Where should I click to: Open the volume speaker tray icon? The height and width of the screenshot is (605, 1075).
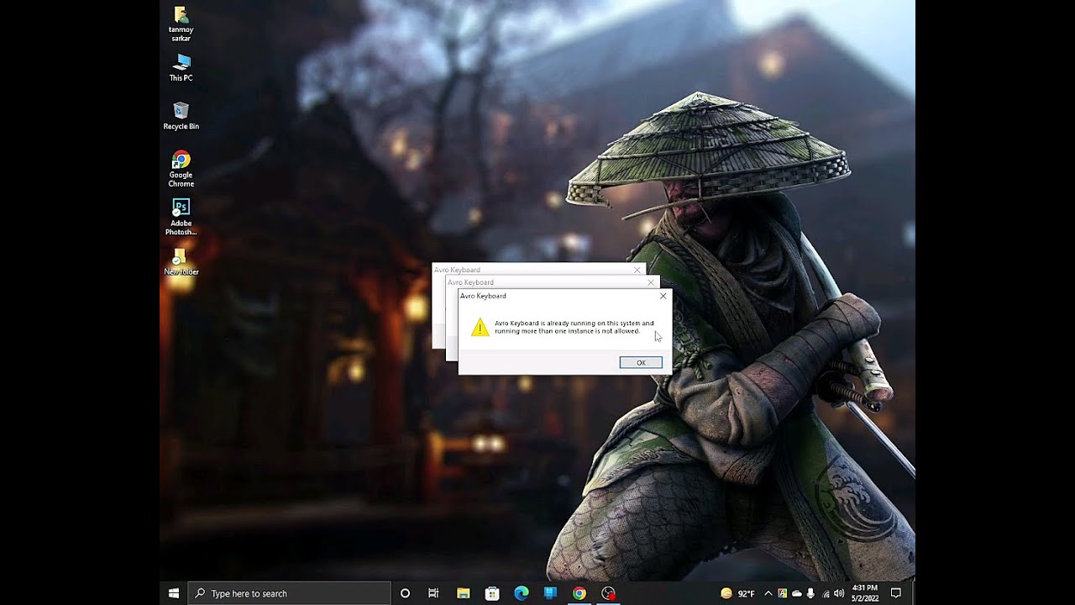point(839,593)
